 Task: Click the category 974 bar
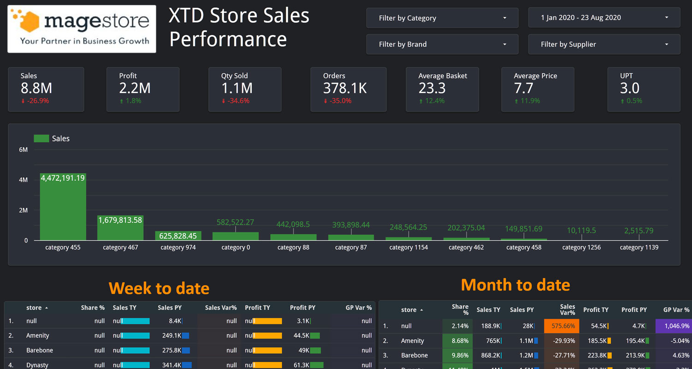(178, 236)
